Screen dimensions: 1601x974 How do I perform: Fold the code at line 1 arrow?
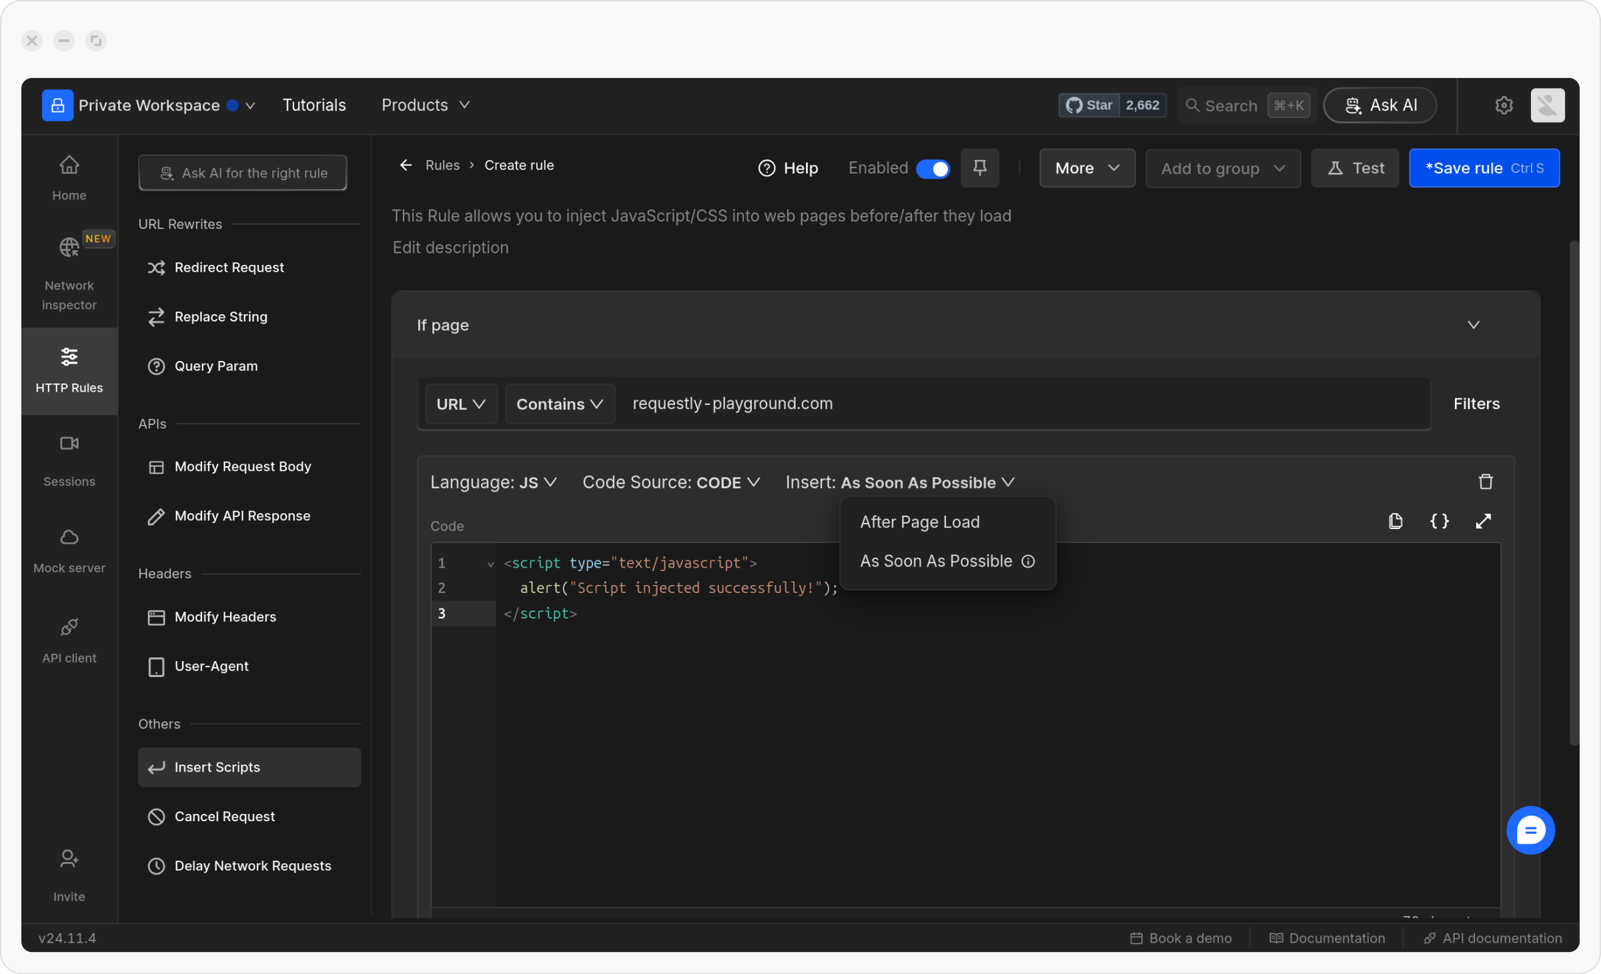490,564
